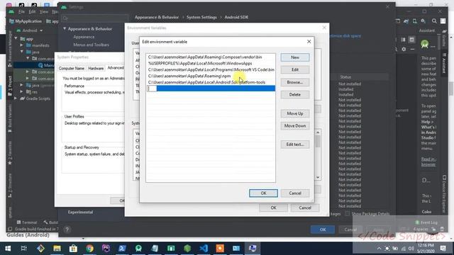The width and height of the screenshot is (454, 255).
Task: Click the Assistant panel gear settings icon
Action: [404, 50]
